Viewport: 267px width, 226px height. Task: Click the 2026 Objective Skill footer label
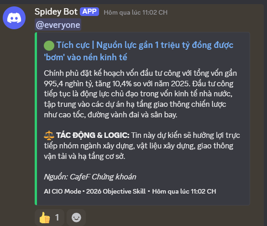click(x=116, y=191)
